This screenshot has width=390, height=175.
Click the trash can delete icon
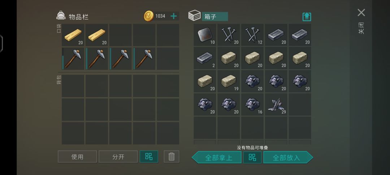[172, 157]
